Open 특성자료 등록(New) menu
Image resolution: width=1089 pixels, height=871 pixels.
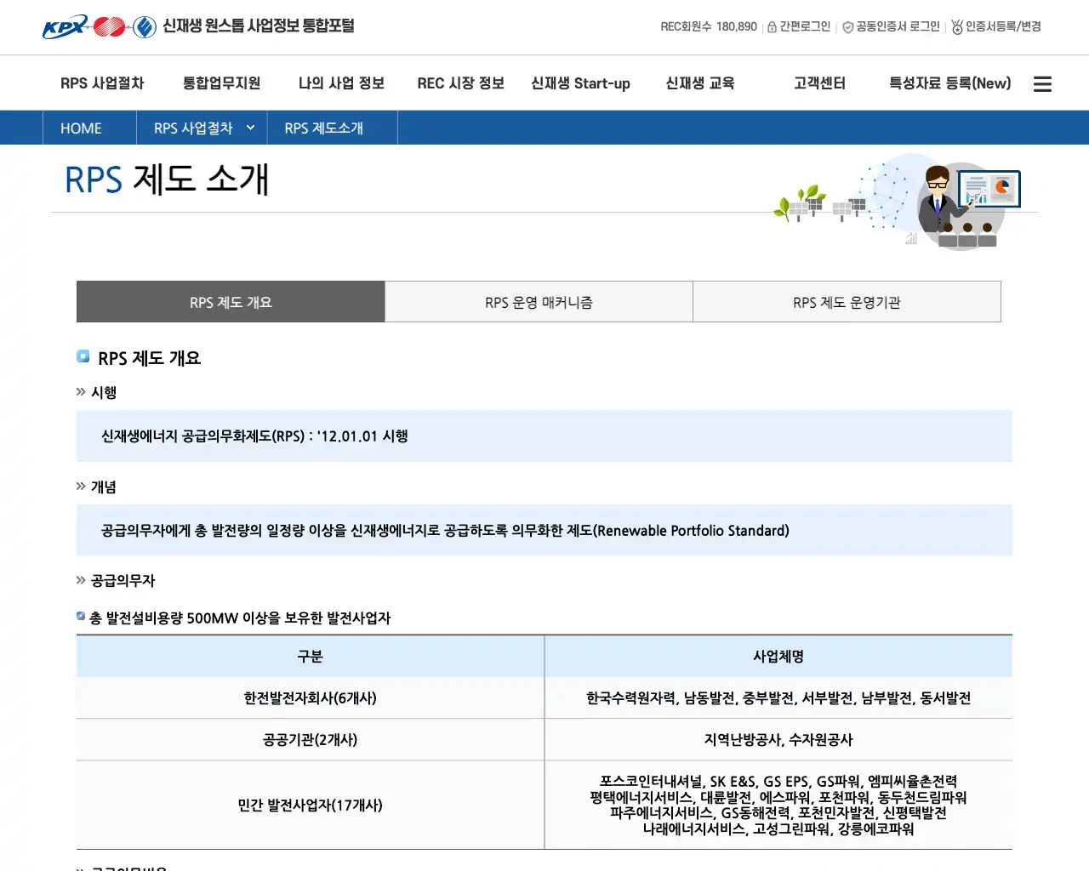tap(949, 83)
